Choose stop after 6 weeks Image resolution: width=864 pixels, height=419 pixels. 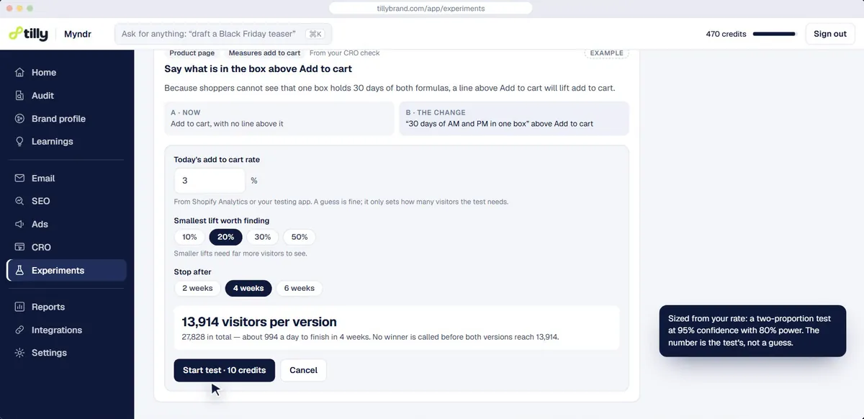[299, 289]
